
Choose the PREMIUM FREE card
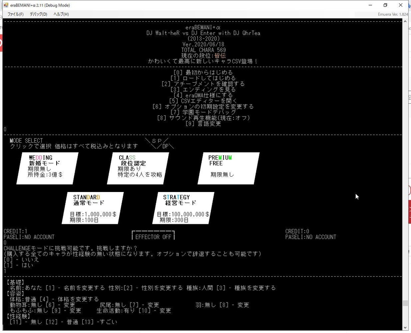[x=228, y=168]
